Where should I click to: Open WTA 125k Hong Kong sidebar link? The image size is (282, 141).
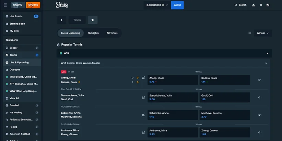point(22,91)
